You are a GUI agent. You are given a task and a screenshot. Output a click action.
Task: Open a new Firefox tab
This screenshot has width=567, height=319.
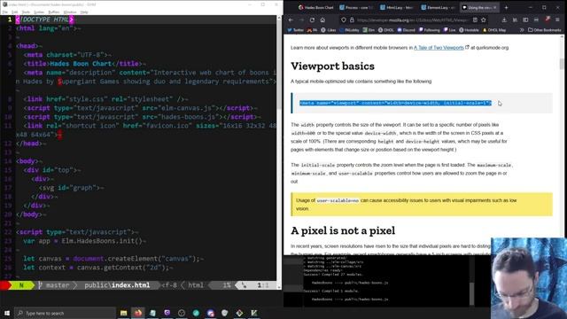506,7
